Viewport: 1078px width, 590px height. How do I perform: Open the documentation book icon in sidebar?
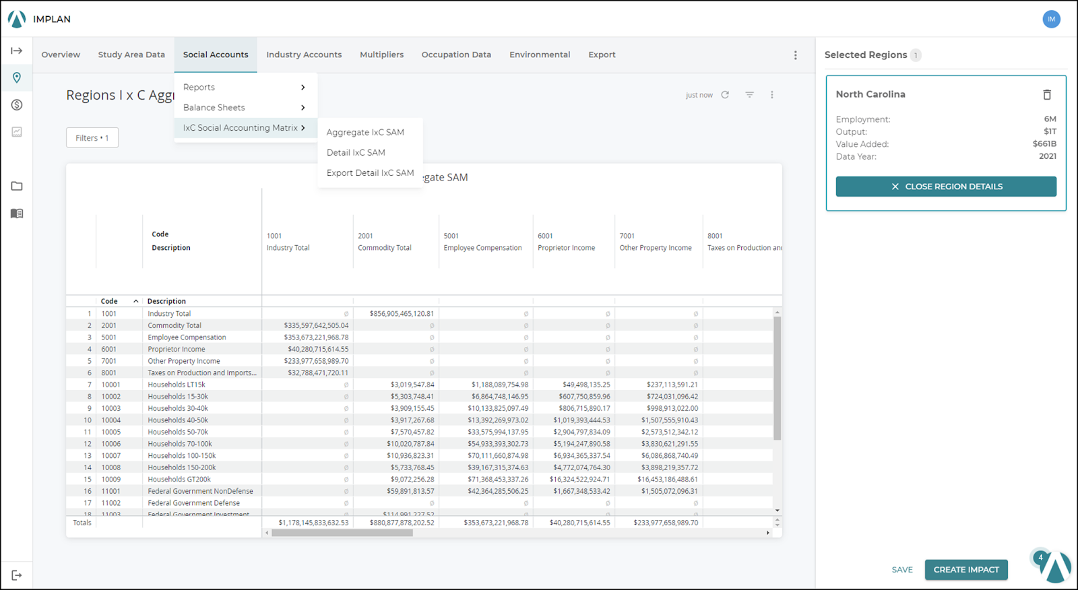(x=17, y=214)
